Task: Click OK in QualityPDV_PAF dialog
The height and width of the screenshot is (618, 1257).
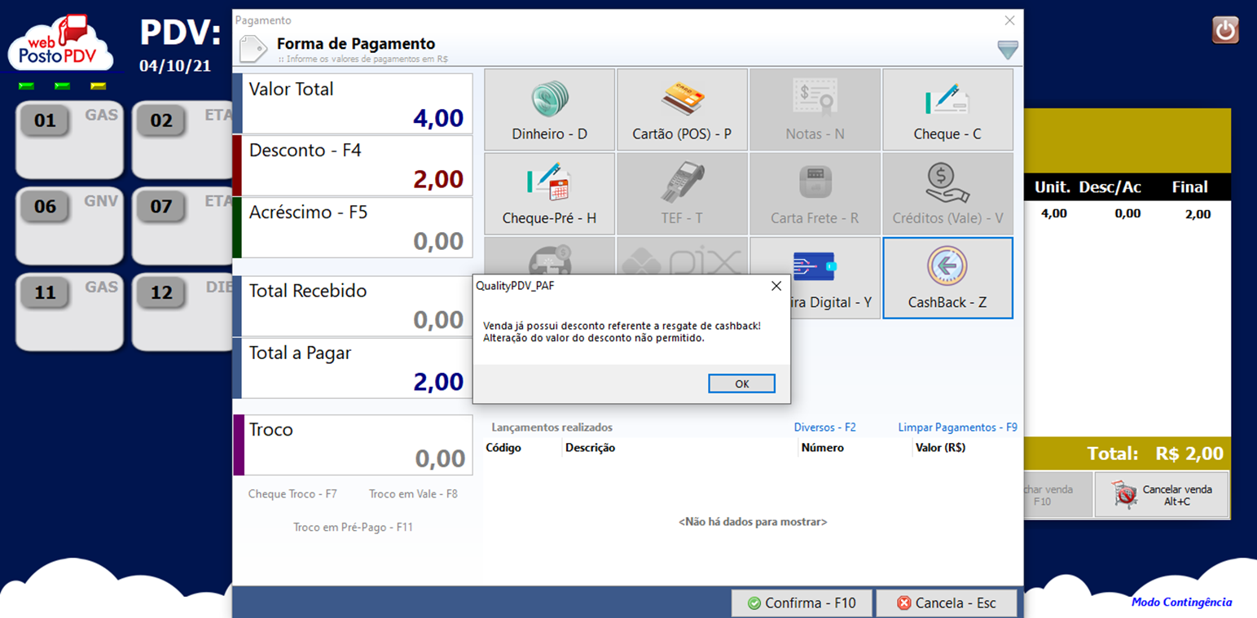Action: click(741, 384)
